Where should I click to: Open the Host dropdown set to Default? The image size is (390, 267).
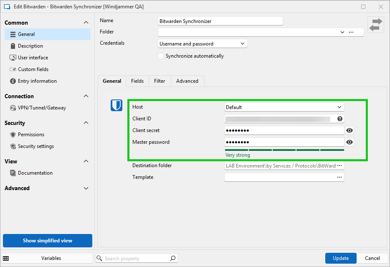tap(284, 107)
